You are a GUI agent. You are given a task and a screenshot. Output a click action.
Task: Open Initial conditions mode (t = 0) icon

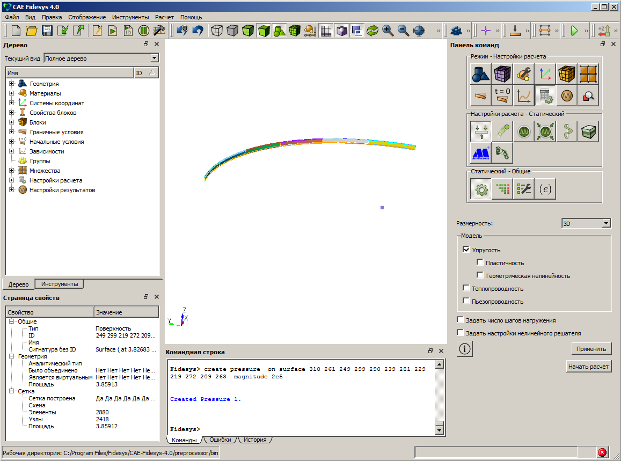coord(502,96)
